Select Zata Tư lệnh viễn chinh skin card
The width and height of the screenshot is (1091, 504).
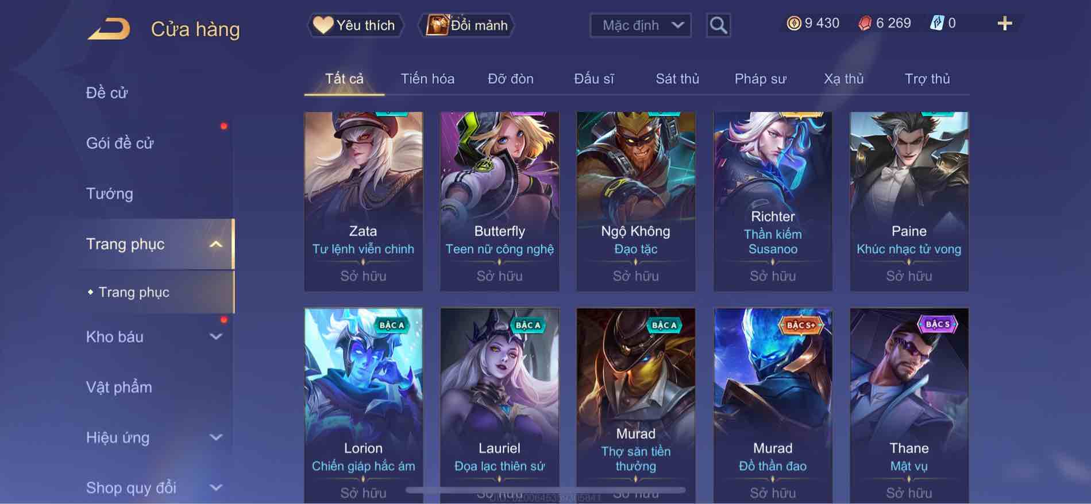pyautogui.click(x=363, y=201)
